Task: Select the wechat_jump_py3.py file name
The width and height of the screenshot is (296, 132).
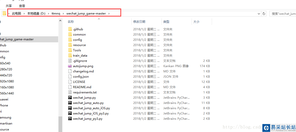Action: click(88, 119)
